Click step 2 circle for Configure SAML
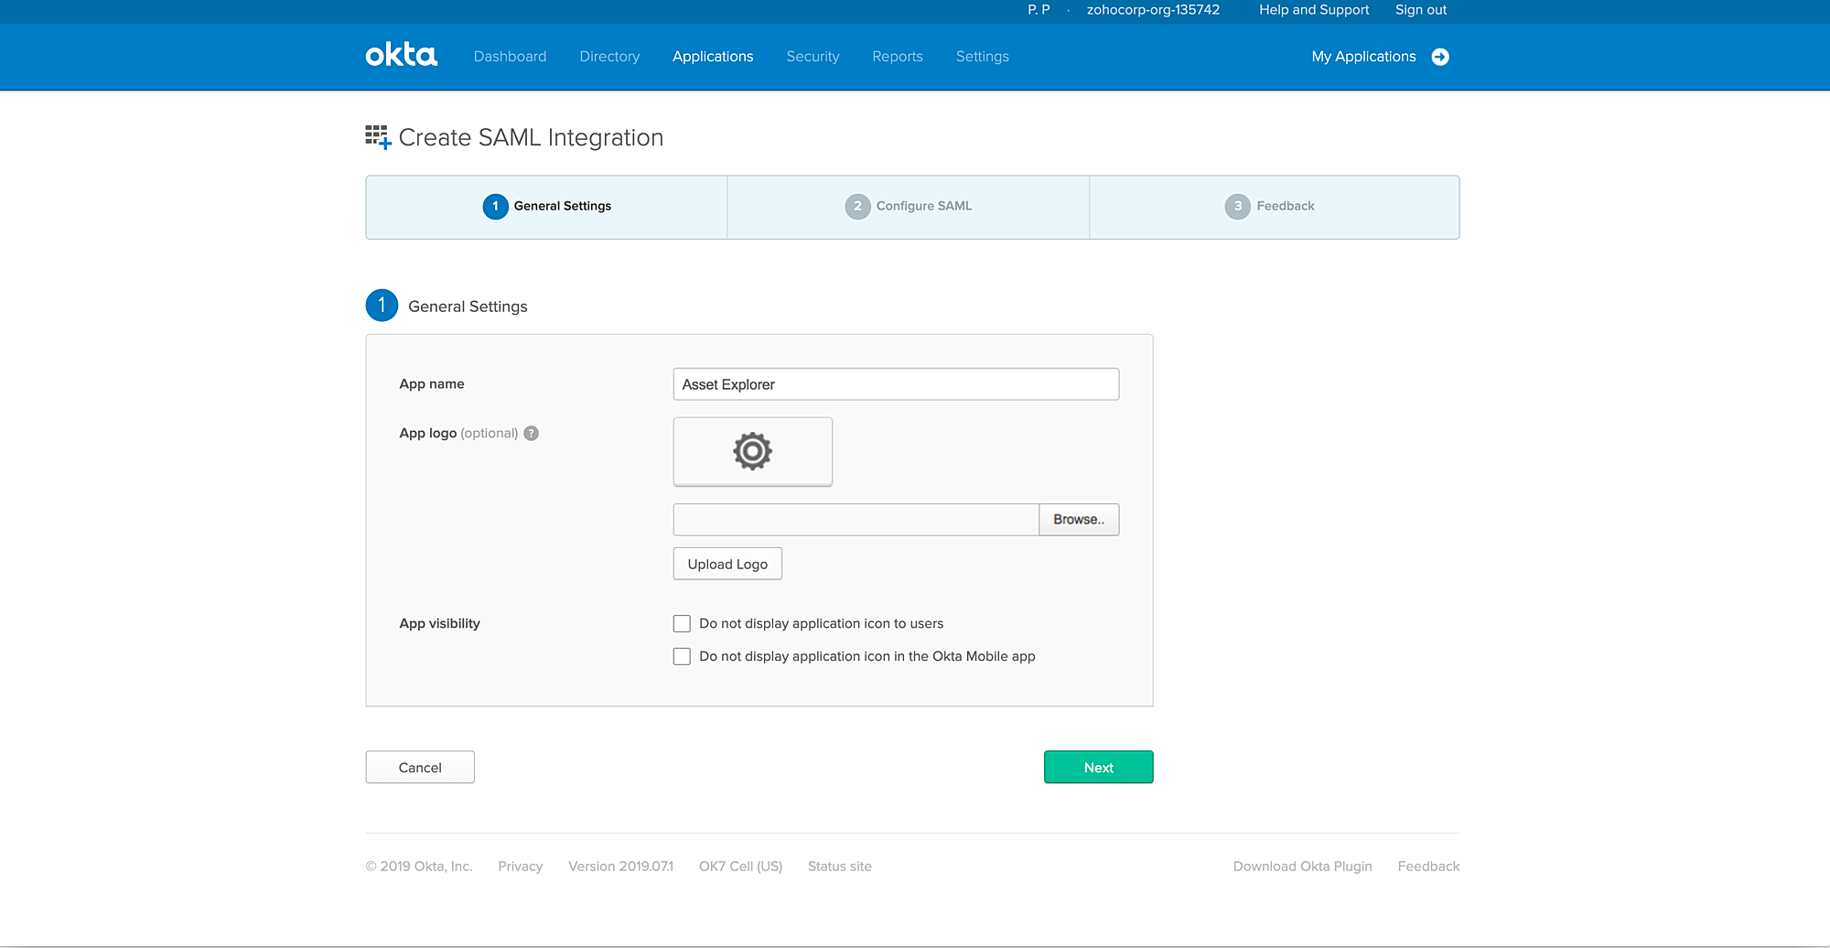 [857, 206]
